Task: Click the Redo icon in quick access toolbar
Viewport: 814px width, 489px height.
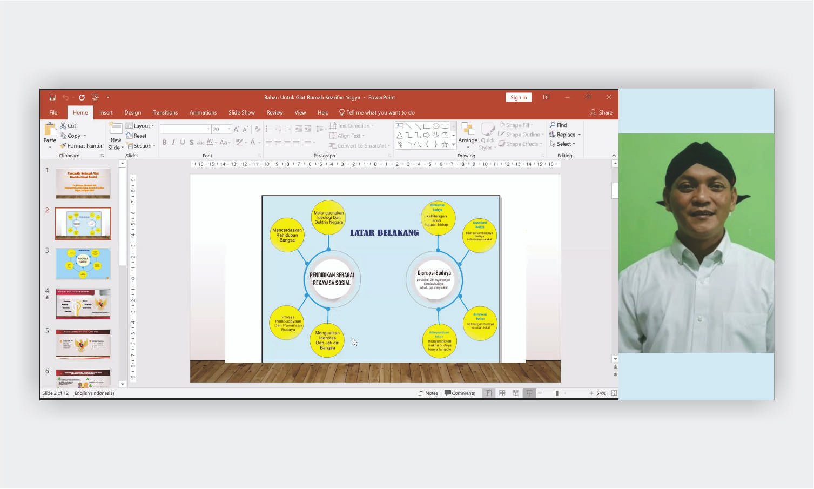Action: tap(82, 97)
